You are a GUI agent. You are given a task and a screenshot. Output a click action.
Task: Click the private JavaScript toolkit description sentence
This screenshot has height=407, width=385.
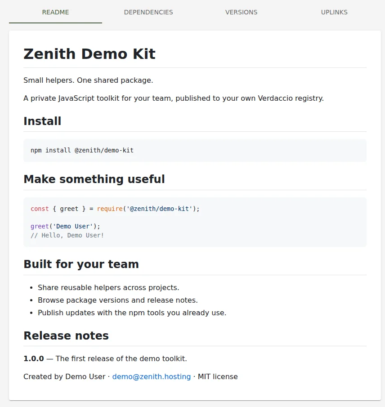[174, 98]
